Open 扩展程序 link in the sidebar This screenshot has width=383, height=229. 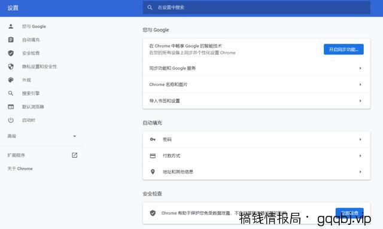(x=16, y=155)
